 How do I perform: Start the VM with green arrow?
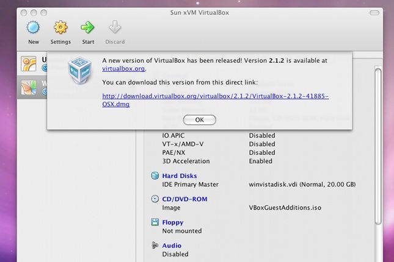(x=87, y=27)
